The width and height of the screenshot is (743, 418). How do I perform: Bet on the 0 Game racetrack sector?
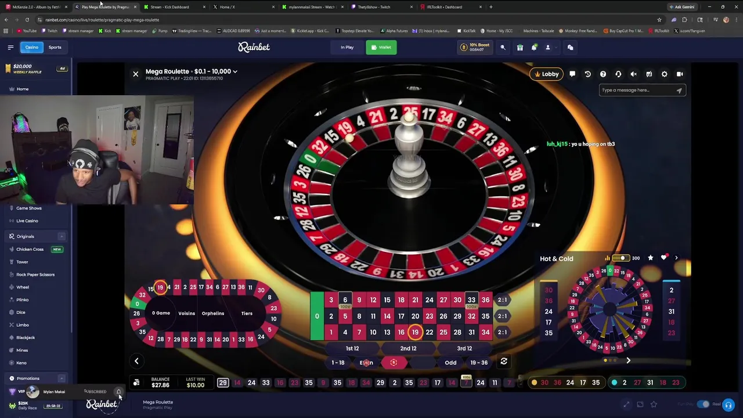pyautogui.click(x=161, y=313)
